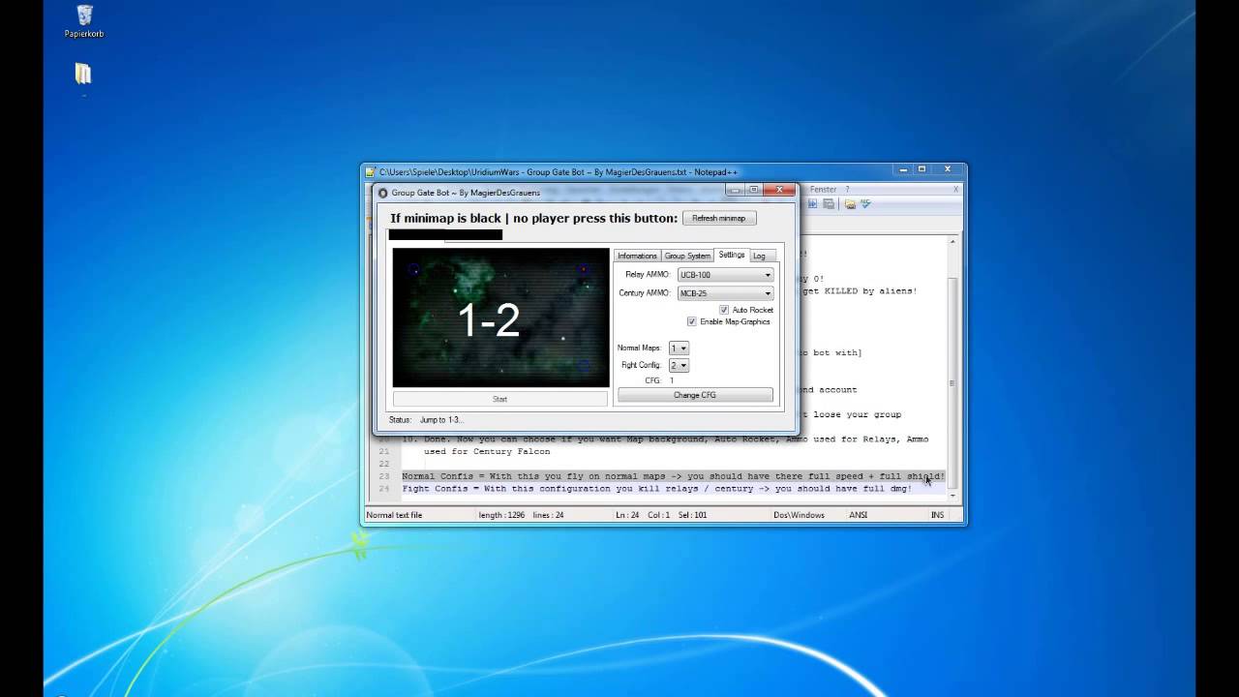This screenshot has height=697, width=1239.
Task: Click the 'INS' status bar indicator
Action: click(x=937, y=515)
